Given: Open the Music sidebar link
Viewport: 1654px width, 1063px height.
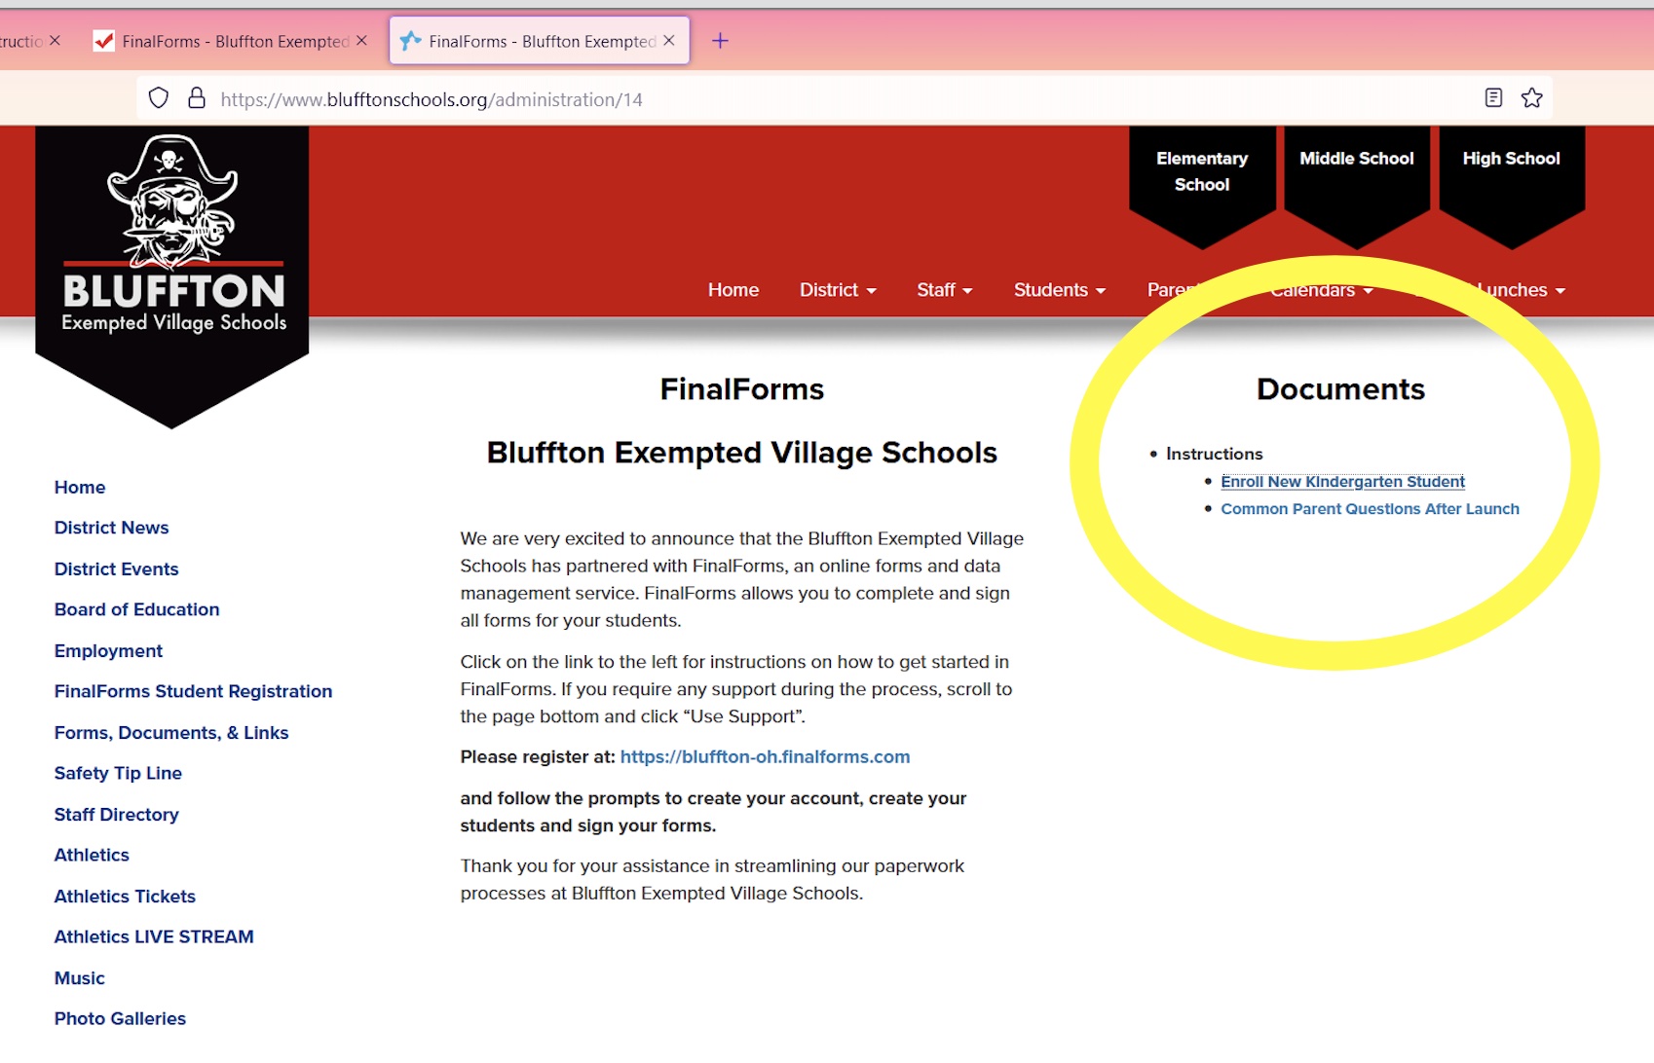Looking at the screenshot, I should pyautogui.click(x=79, y=978).
